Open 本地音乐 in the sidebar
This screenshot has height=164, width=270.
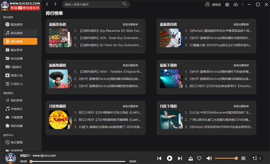(20, 109)
